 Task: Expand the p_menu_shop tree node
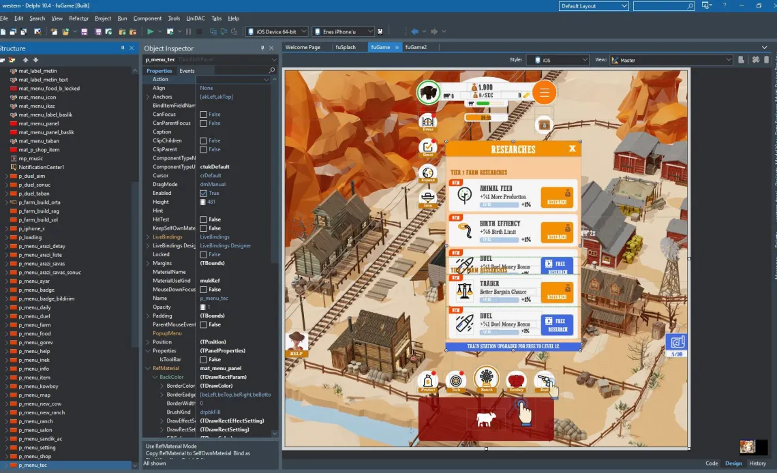pyautogui.click(x=6, y=457)
